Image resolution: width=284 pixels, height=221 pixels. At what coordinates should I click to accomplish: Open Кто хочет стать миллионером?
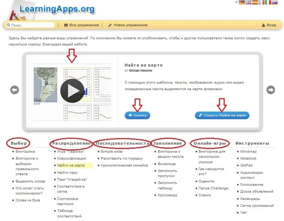click(x=30, y=191)
